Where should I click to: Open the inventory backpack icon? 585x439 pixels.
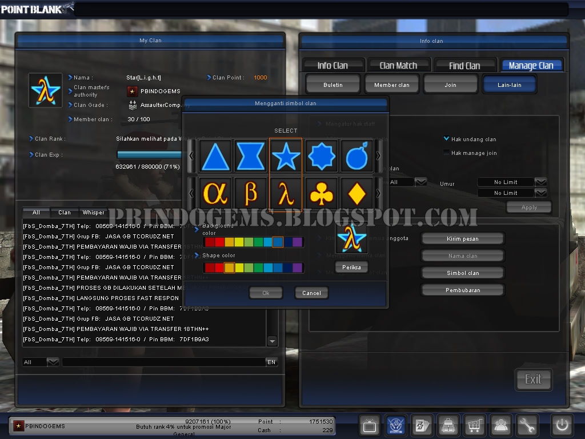coord(448,425)
